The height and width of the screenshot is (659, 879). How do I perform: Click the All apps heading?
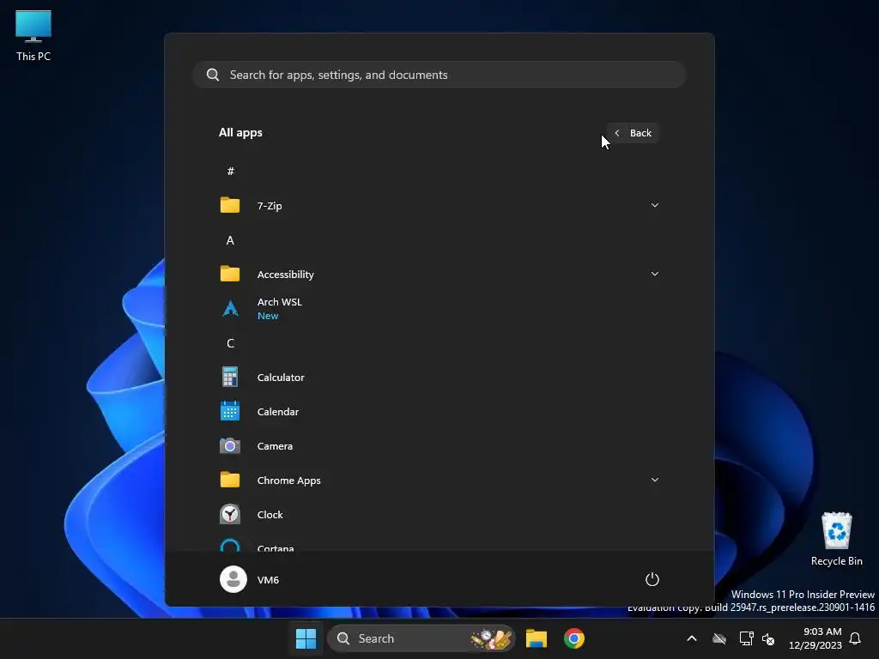(240, 133)
